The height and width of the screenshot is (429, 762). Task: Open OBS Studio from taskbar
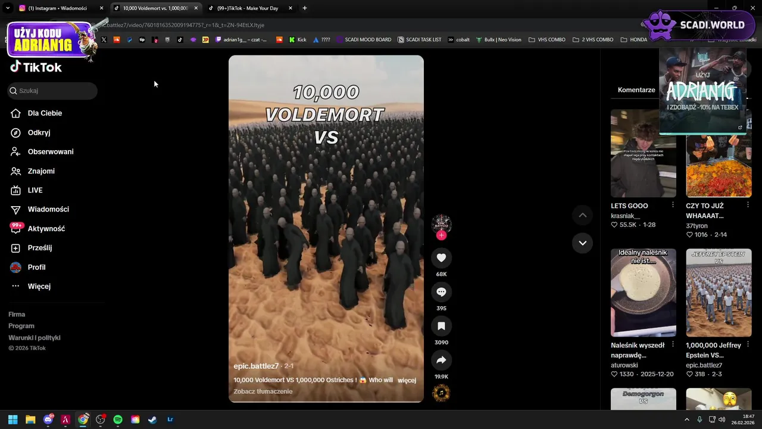click(x=101, y=419)
